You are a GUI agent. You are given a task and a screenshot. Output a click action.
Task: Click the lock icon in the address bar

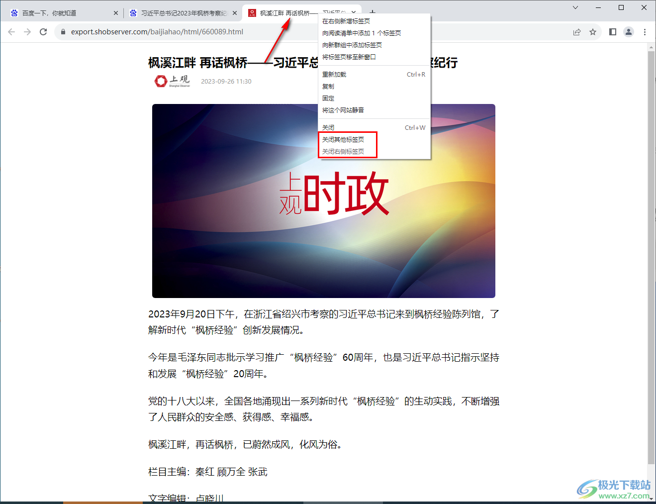point(63,32)
